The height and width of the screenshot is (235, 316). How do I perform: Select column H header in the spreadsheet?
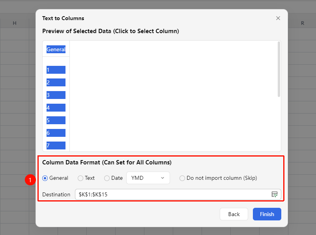tap(15, 23)
